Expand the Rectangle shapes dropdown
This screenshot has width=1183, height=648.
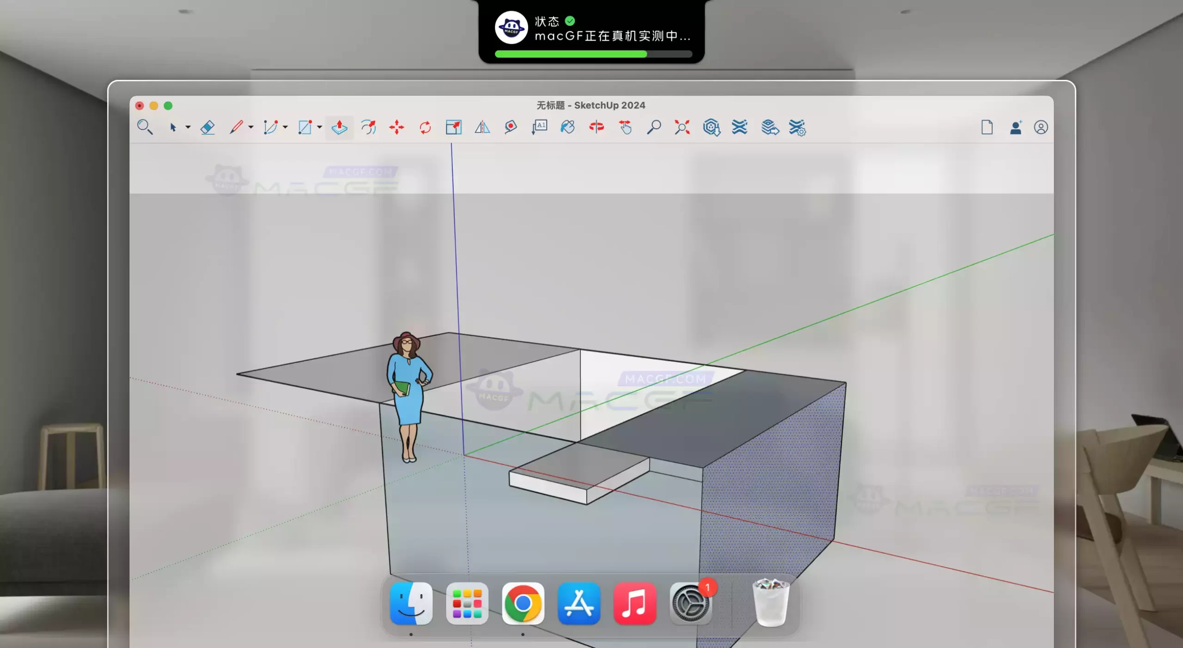[x=320, y=127]
